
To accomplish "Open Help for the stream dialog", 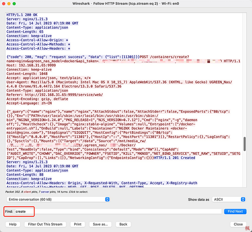I will click(13, 224).
